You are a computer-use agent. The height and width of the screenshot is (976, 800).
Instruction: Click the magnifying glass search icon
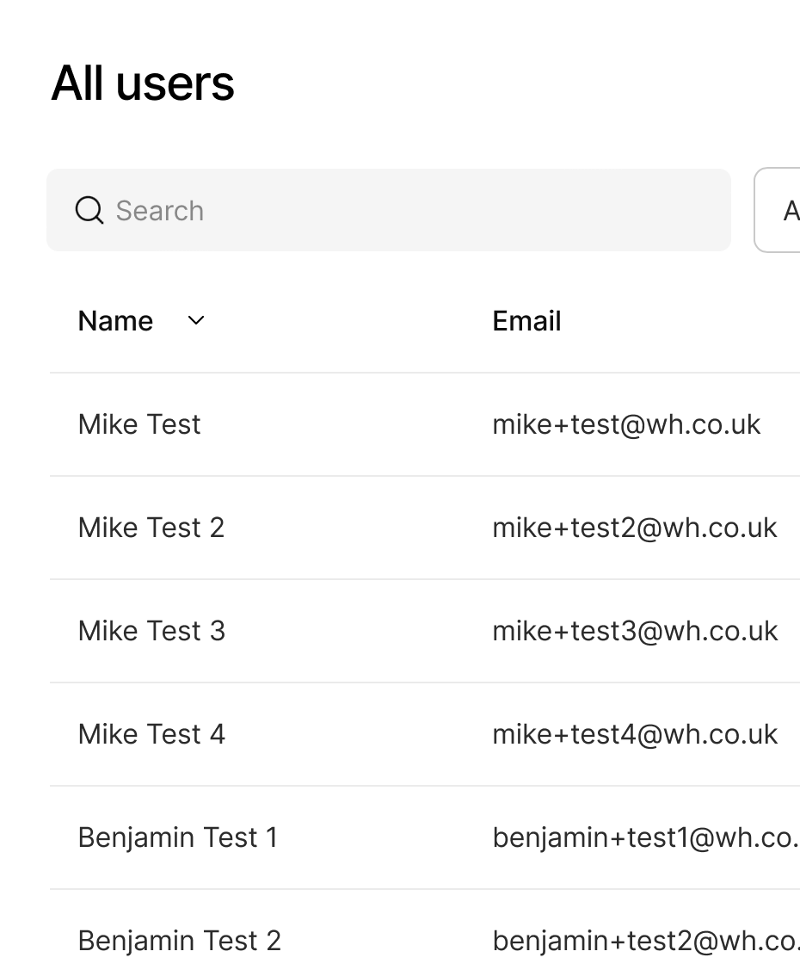point(89,210)
